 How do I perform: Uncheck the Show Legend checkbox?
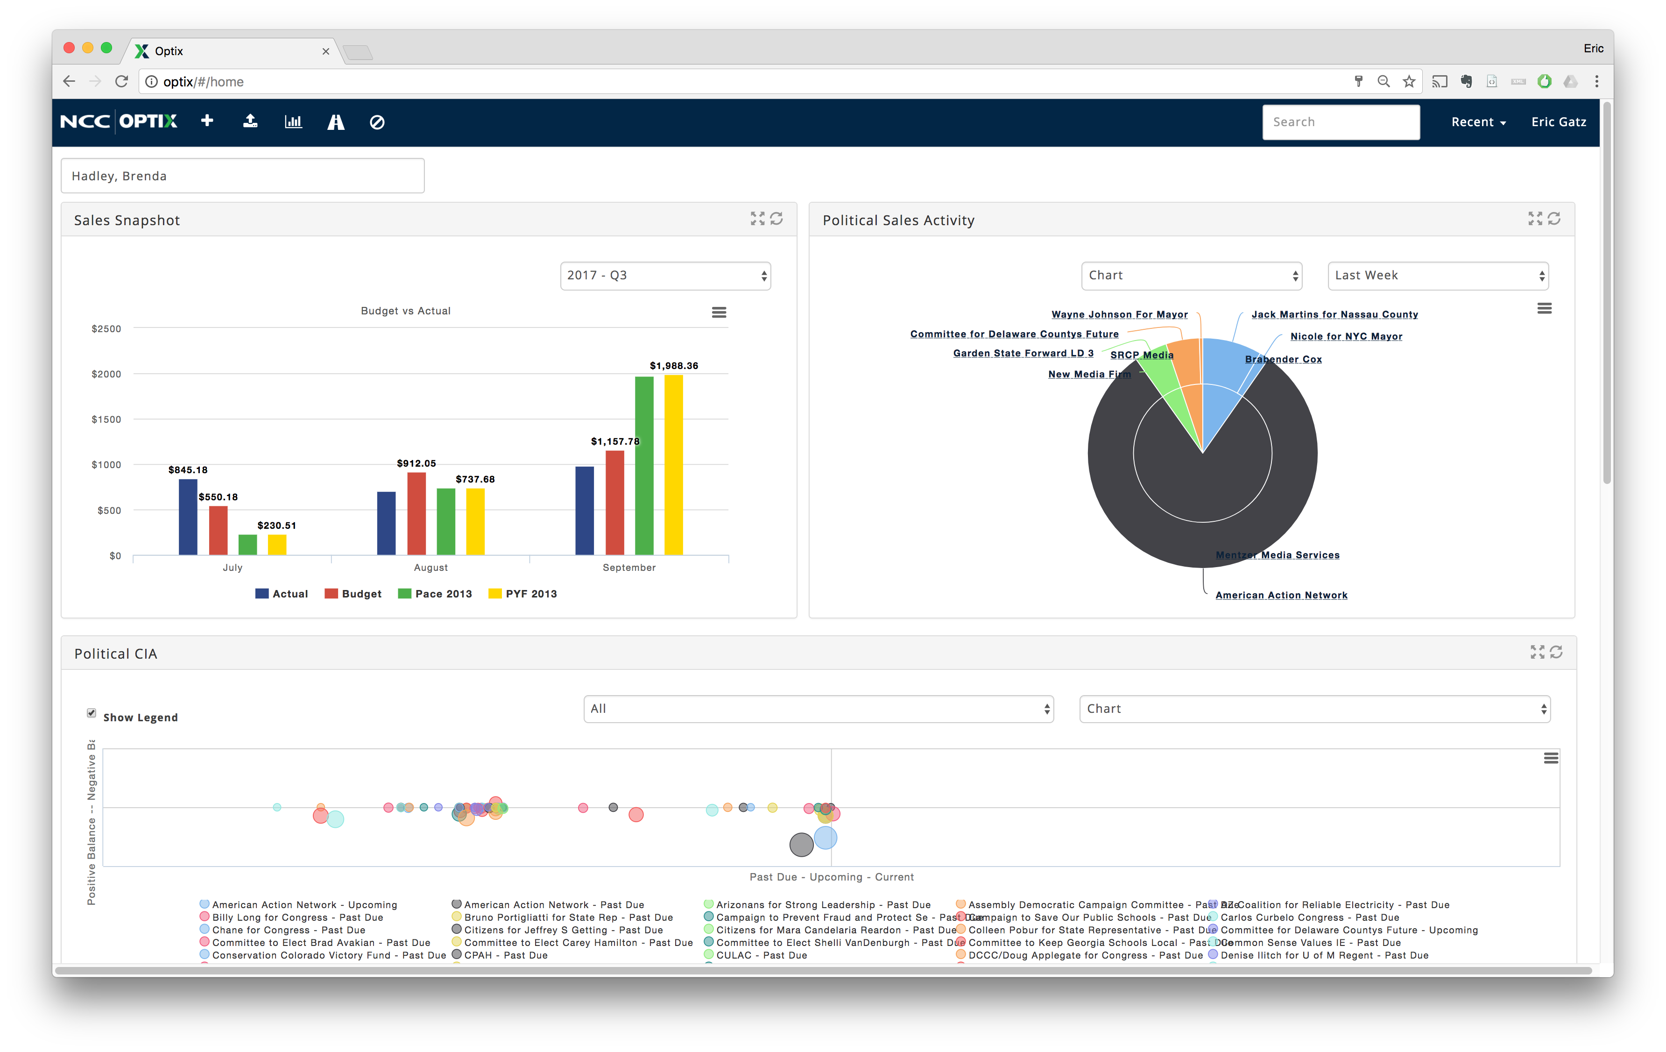tap(92, 713)
